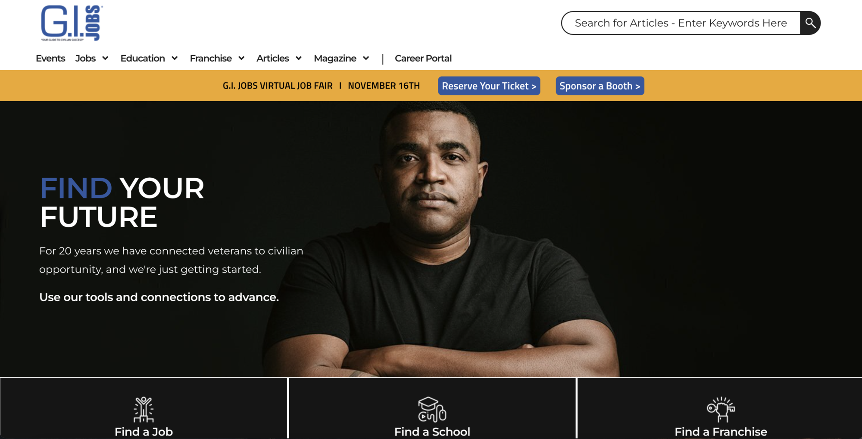Select the Education menu label

(x=143, y=58)
